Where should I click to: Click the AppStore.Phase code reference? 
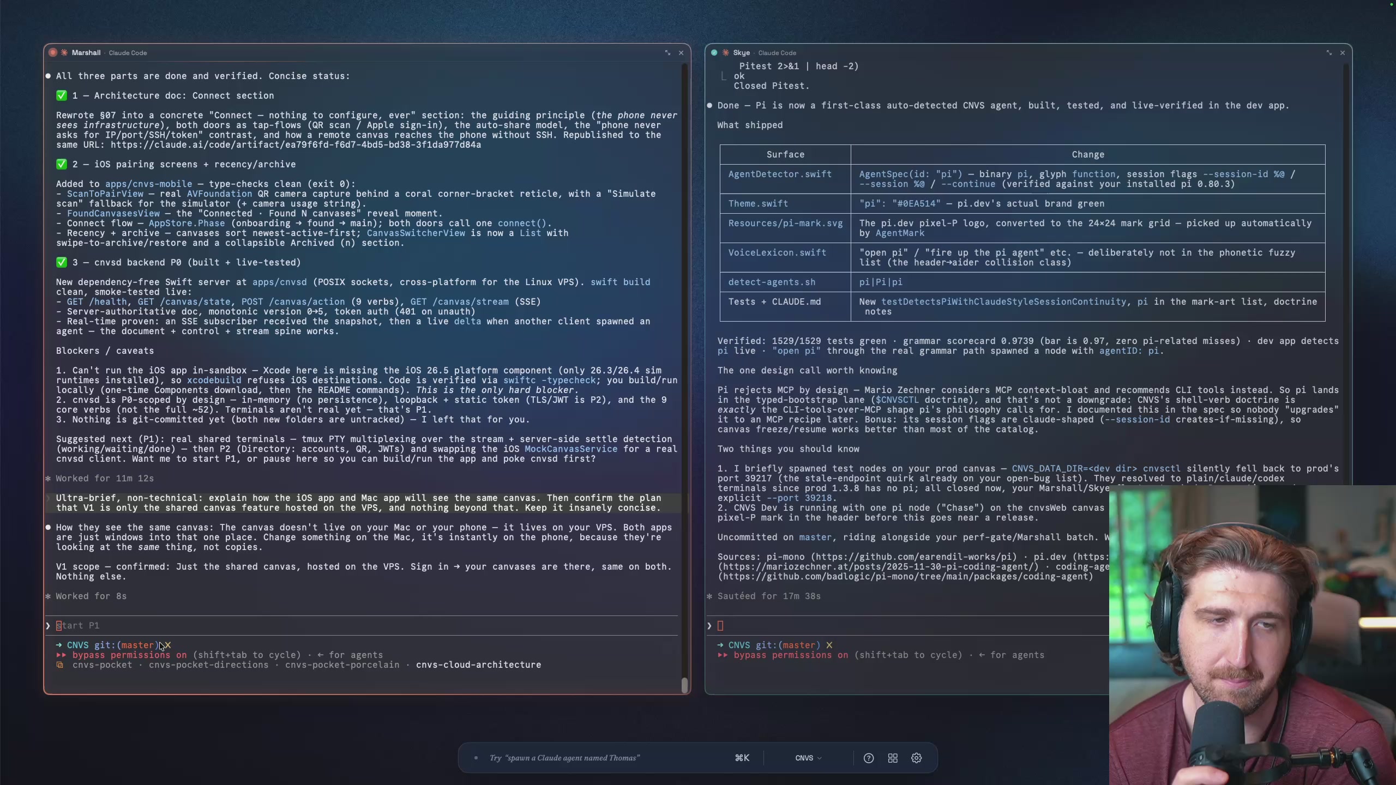(x=187, y=223)
